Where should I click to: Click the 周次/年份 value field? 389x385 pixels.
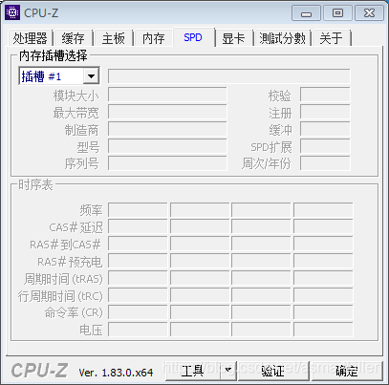[x=325, y=163]
